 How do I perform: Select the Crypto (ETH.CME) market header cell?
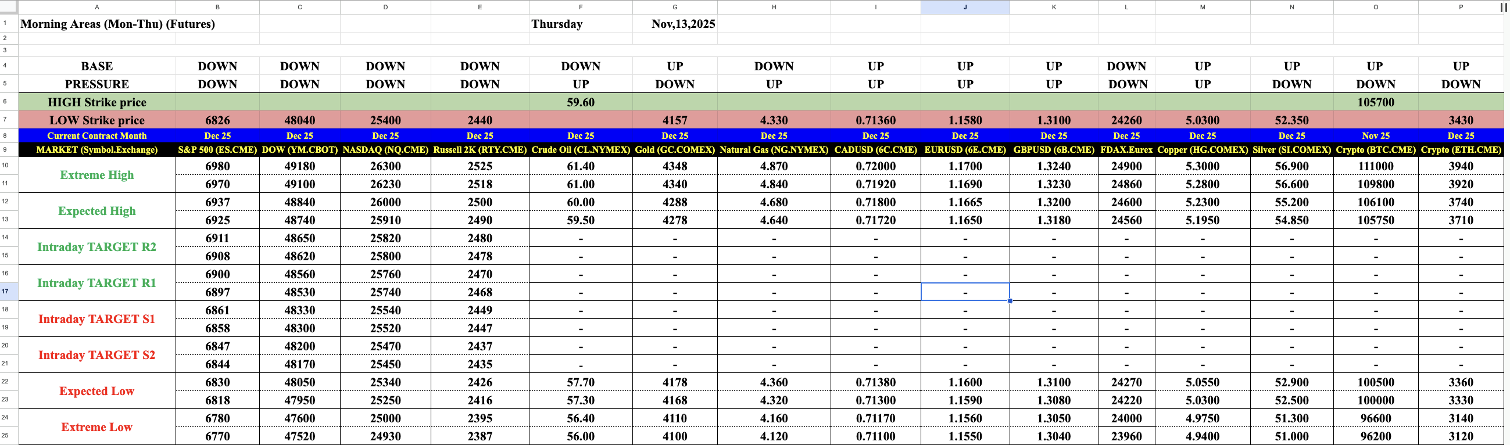[1460, 150]
